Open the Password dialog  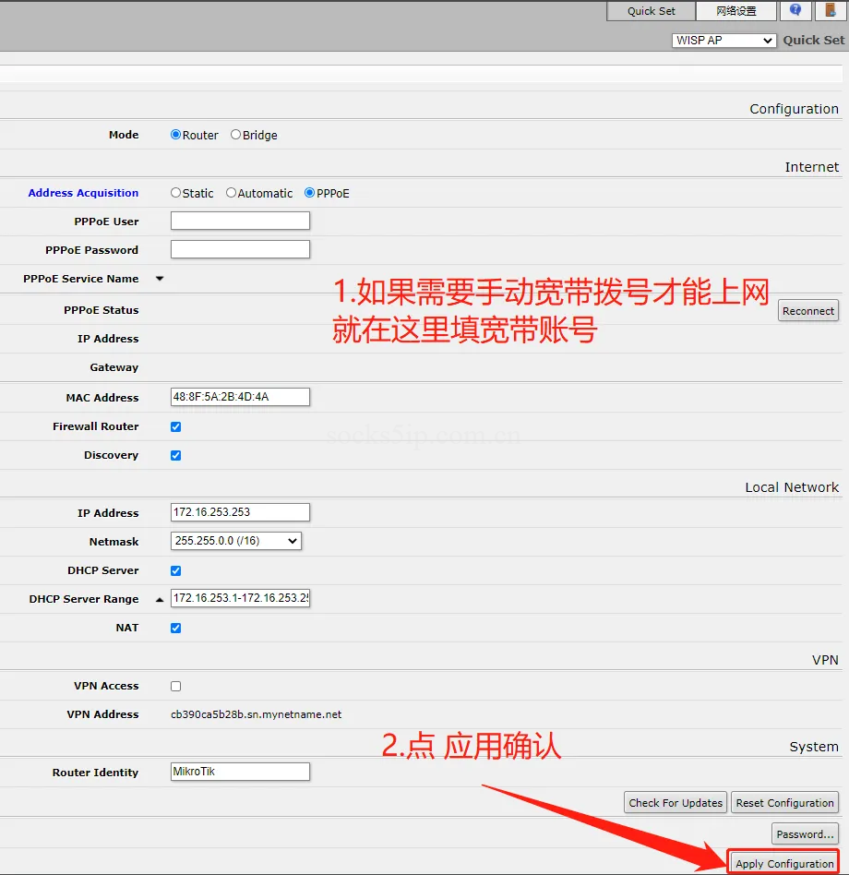[804, 833]
